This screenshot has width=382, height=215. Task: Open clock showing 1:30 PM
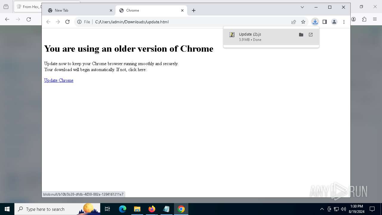357,209
